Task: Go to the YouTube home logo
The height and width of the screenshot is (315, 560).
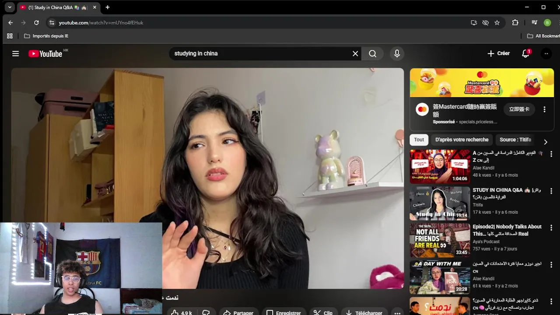Action: tap(45, 53)
